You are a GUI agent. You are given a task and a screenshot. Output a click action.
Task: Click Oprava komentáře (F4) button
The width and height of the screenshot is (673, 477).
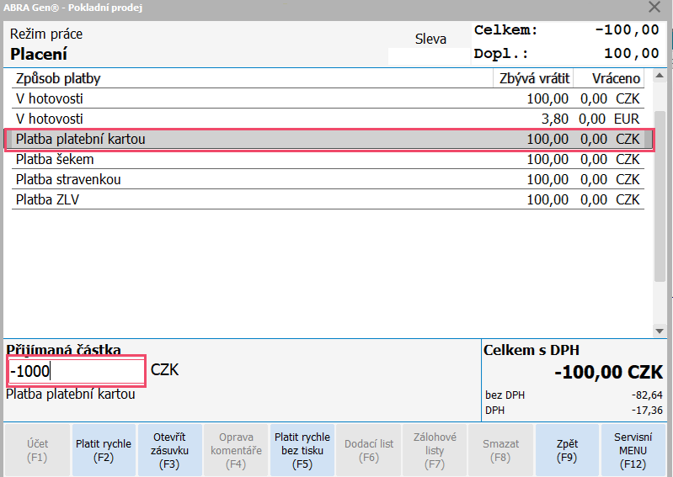tap(236, 450)
